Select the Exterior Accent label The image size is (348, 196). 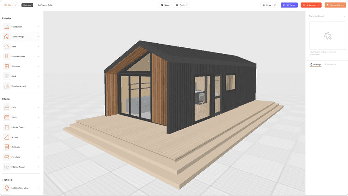[x=19, y=86]
